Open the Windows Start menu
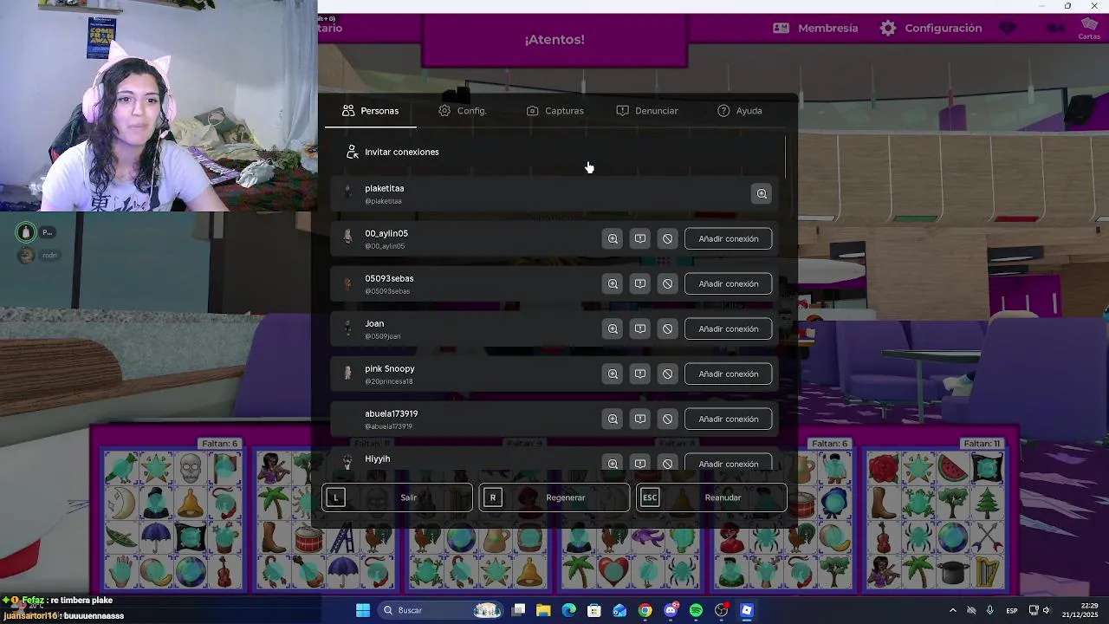Screen dimensions: 1109x624 click(363, 610)
